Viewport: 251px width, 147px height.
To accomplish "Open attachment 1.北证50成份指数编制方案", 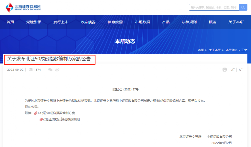I will tap(56, 113).
